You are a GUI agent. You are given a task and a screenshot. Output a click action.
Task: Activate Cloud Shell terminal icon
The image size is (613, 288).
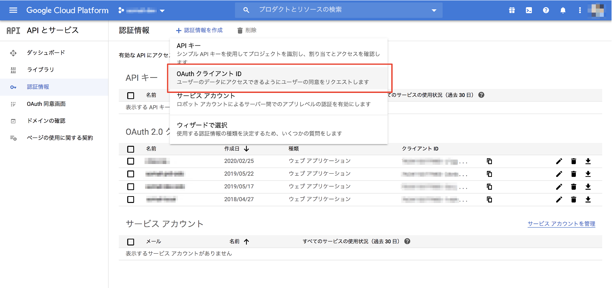(x=529, y=10)
